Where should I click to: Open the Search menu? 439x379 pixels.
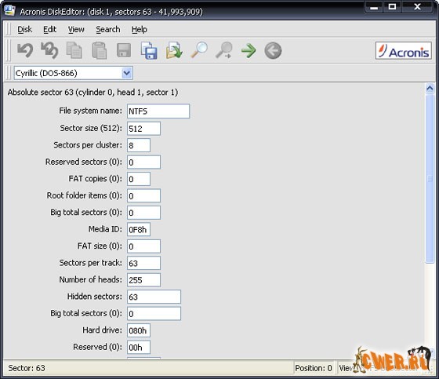[x=108, y=30]
